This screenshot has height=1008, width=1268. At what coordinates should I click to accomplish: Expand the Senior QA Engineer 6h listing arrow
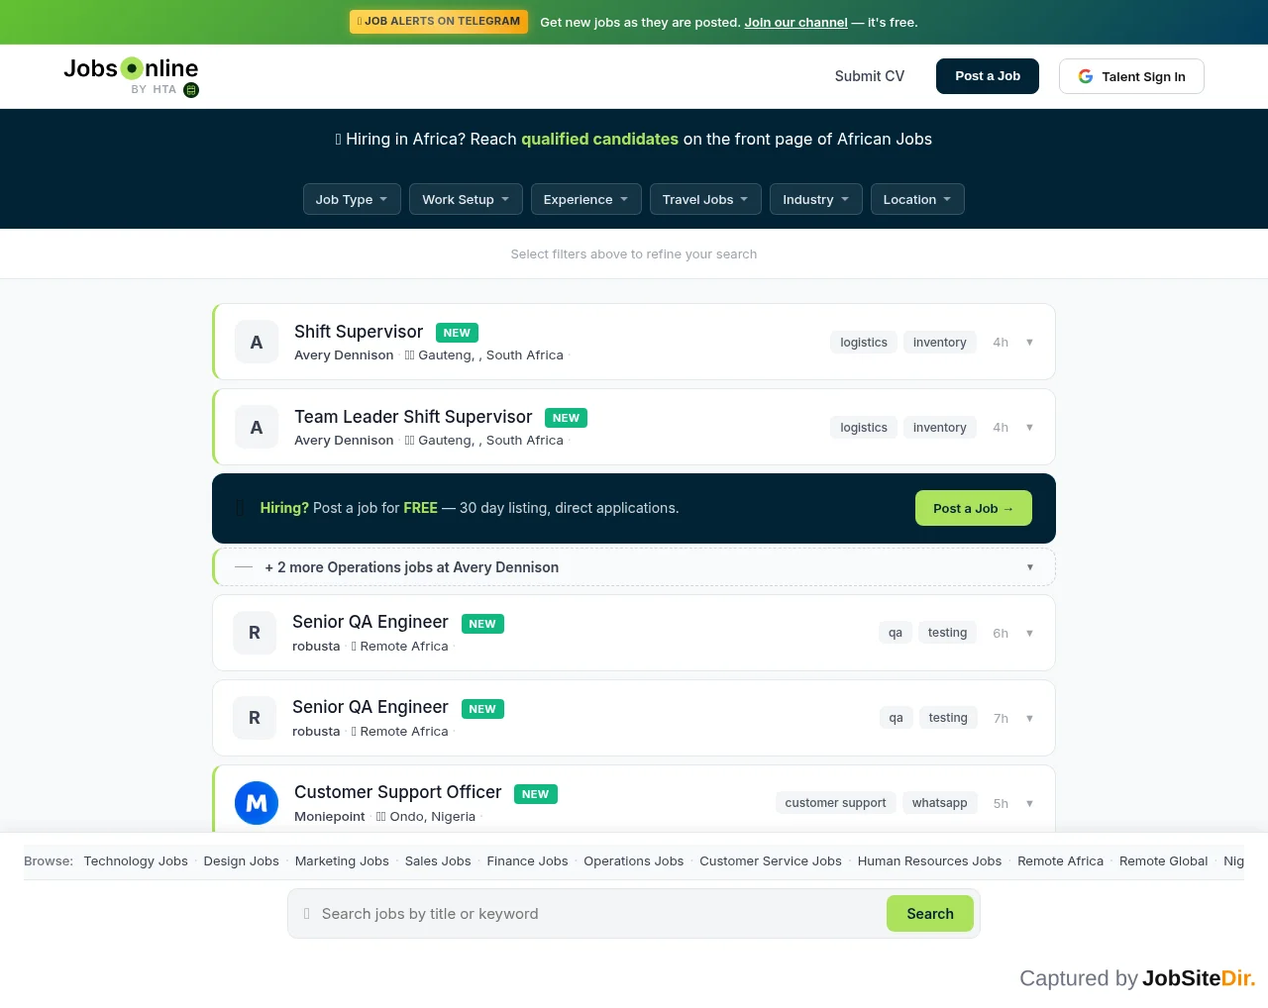(x=1029, y=634)
